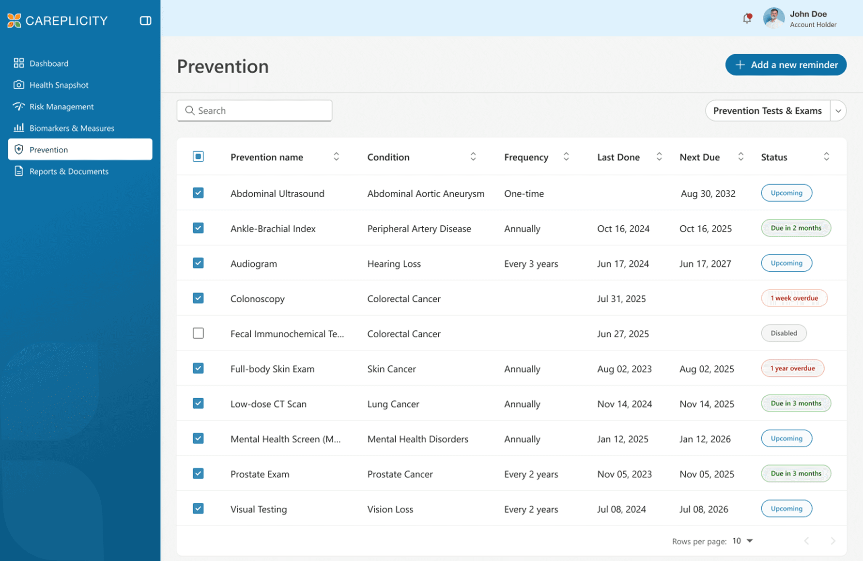863x561 pixels.
Task: Click the Prevention shield icon
Action: [19, 149]
